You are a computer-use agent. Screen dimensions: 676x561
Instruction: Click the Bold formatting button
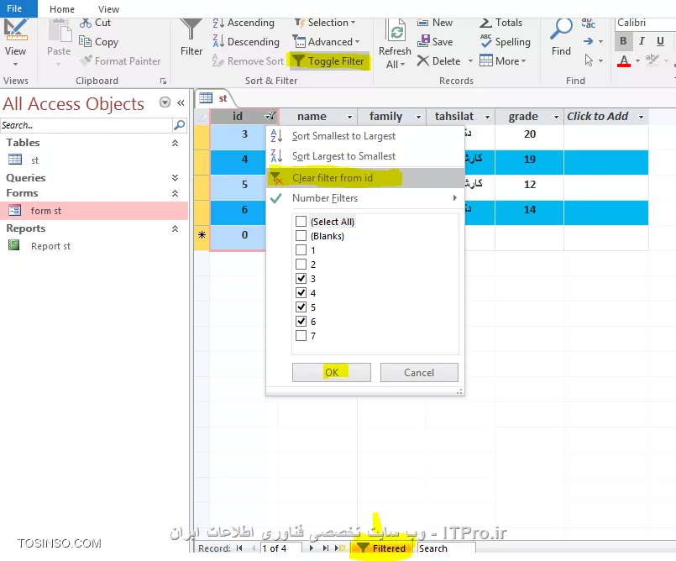(623, 41)
